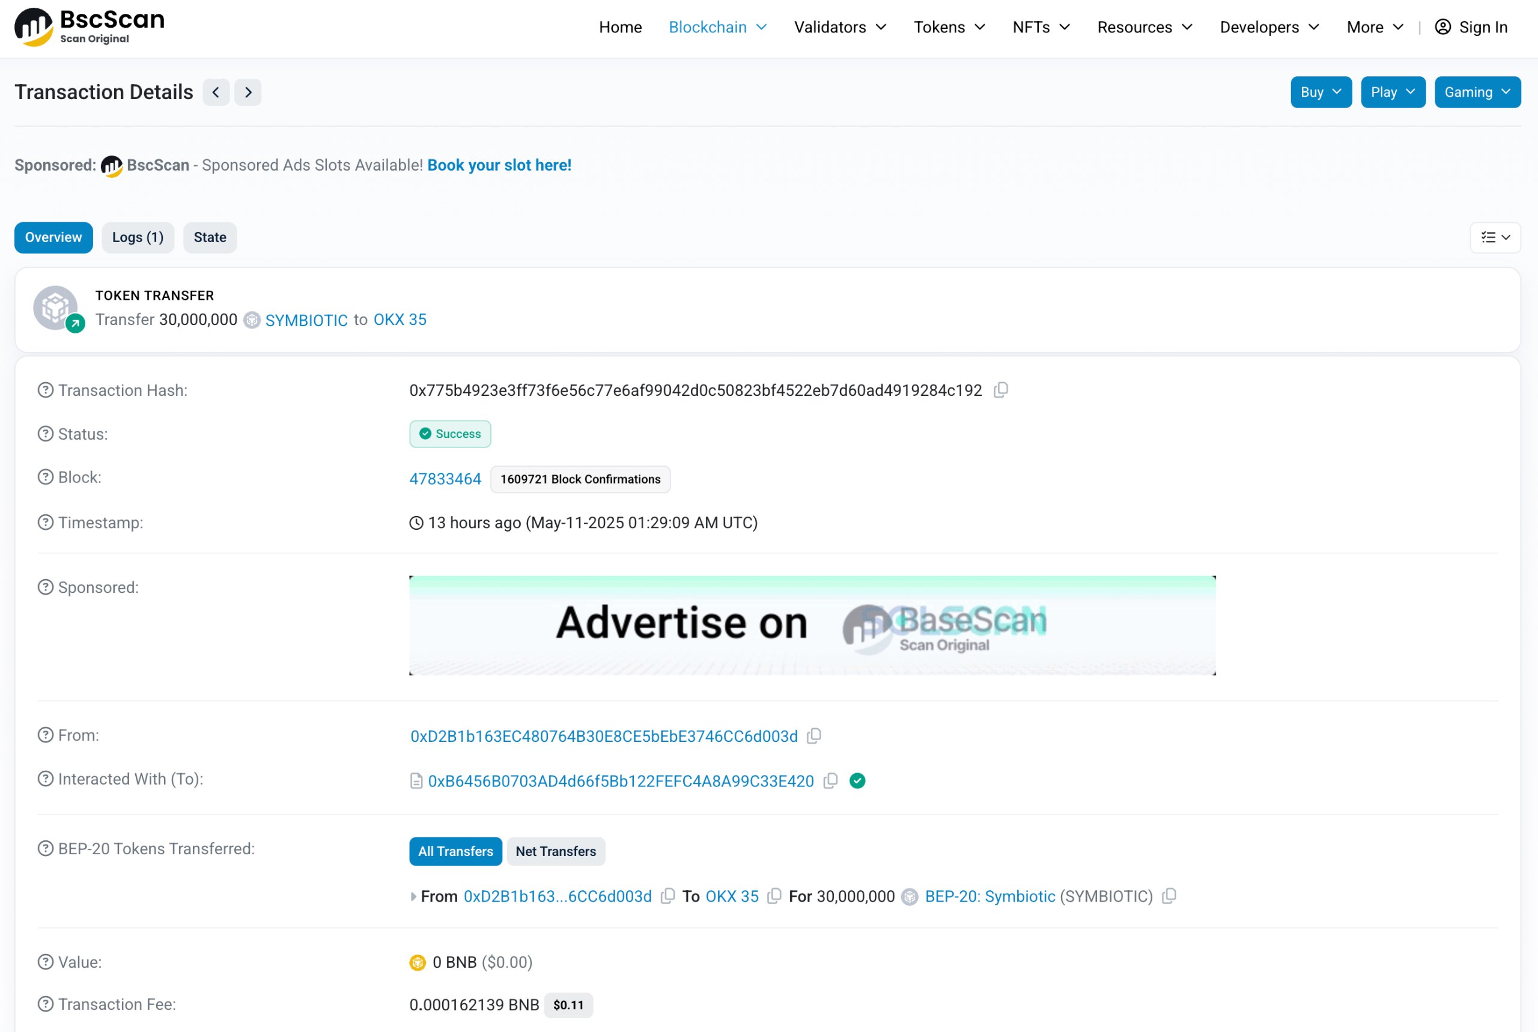Viewport: 1538px width, 1032px height.
Task: Open the NFTs dropdown menu
Action: point(1041,27)
